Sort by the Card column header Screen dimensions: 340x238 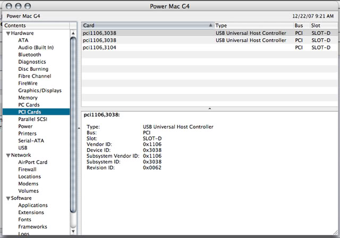click(x=148, y=25)
